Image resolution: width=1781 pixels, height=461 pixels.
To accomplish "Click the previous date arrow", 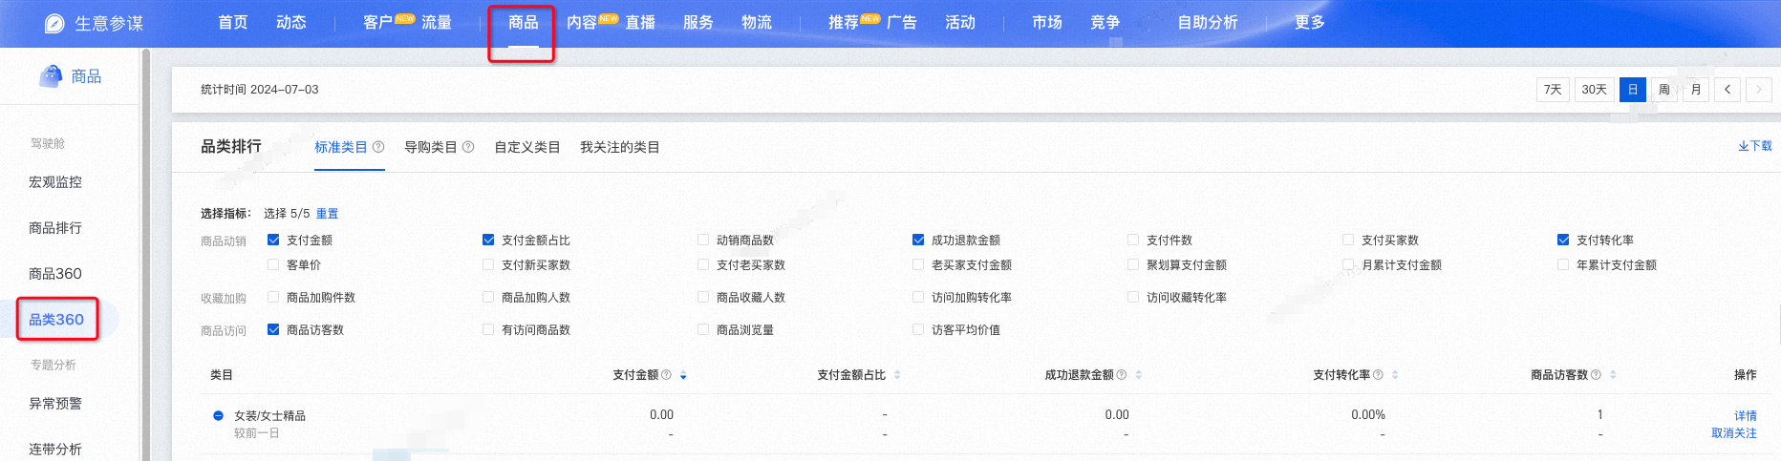I will tap(1727, 90).
